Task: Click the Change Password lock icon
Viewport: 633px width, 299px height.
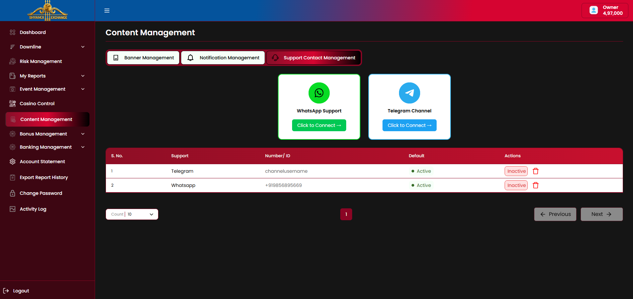Action: click(x=13, y=193)
